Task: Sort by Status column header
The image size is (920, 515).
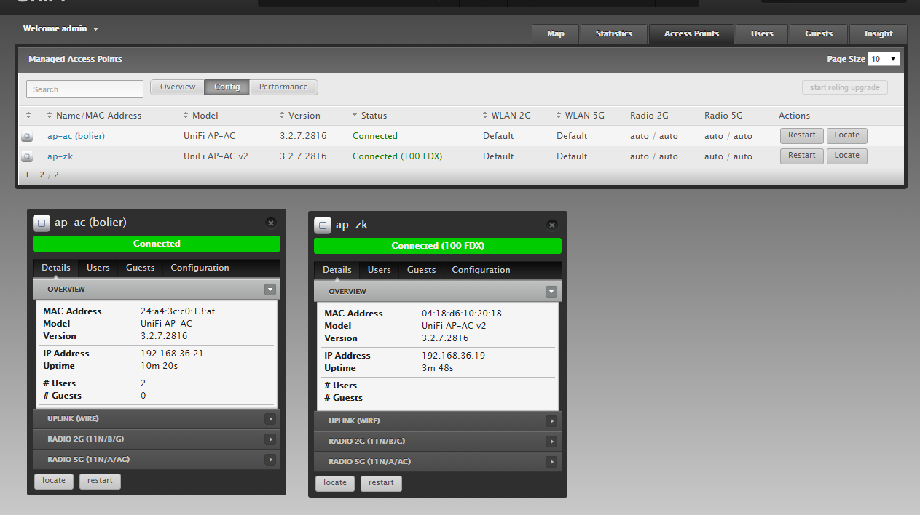Action: point(369,116)
